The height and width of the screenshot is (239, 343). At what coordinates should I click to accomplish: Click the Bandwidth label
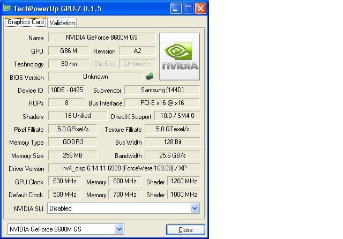pyautogui.click(x=128, y=156)
